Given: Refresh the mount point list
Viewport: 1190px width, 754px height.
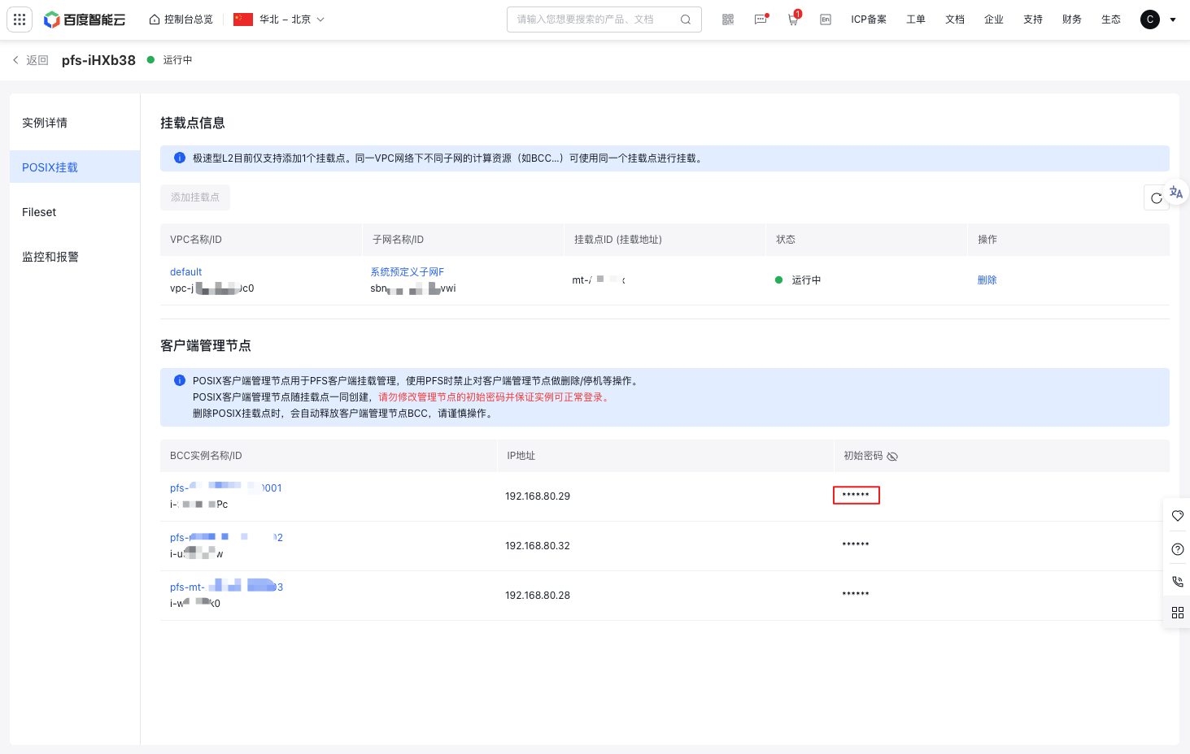Looking at the screenshot, I should tap(1157, 197).
